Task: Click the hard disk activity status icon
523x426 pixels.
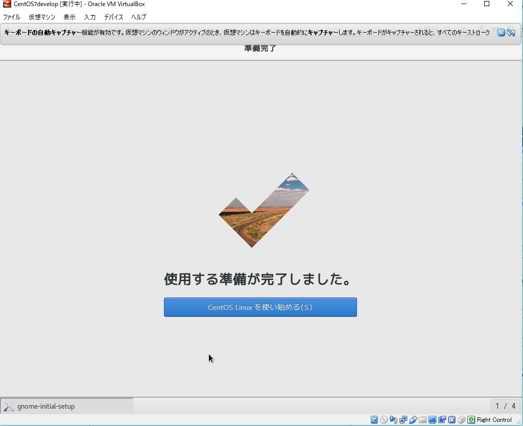Action: coord(373,419)
